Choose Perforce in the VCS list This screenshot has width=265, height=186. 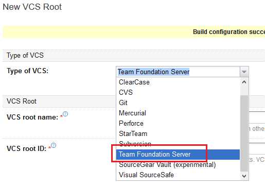coord(178,123)
